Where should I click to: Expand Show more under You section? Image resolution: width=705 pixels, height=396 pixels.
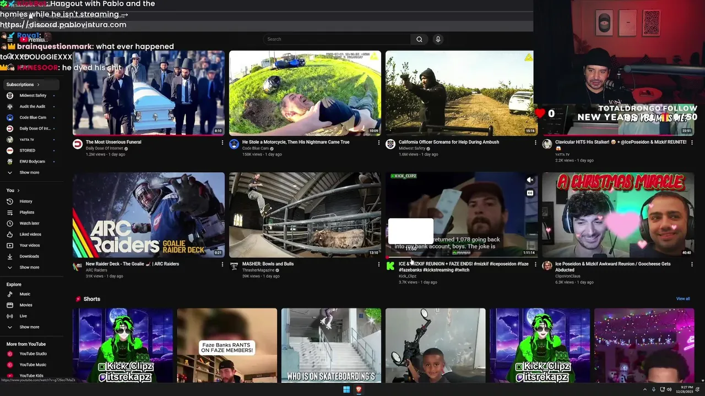click(29, 267)
